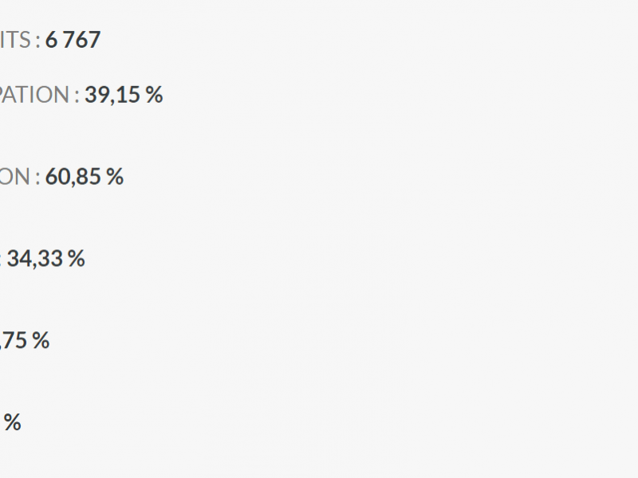Click the 6 767 value
The height and width of the screenshot is (478, 638).
(x=73, y=40)
